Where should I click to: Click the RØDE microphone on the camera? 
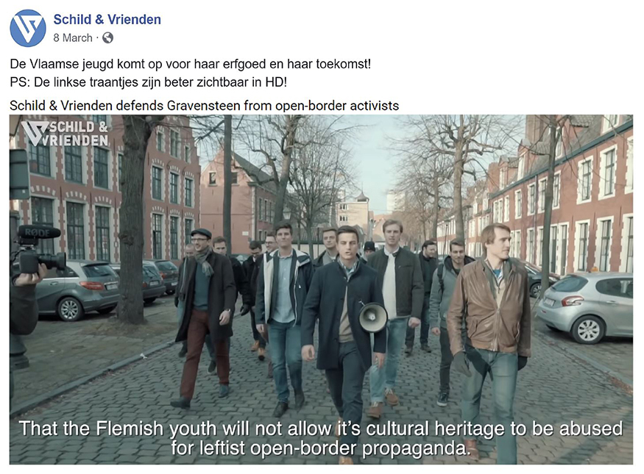[x=38, y=232]
